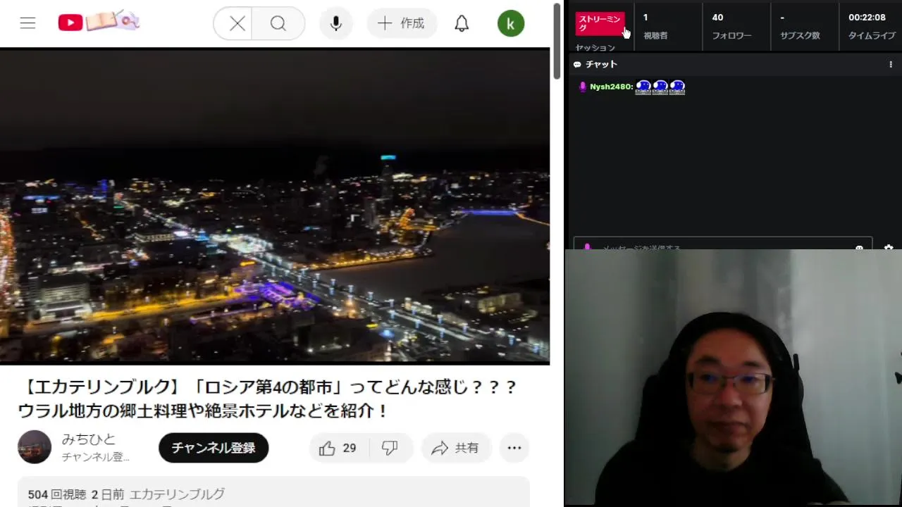Dislike the video with the thumbs-down
This screenshot has width=902, height=507.
pyautogui.click(x=390, y=448)
